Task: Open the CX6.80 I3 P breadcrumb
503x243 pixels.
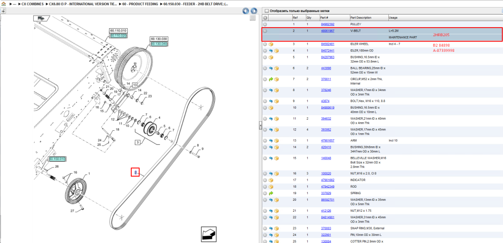Action: tap(83, 4)
